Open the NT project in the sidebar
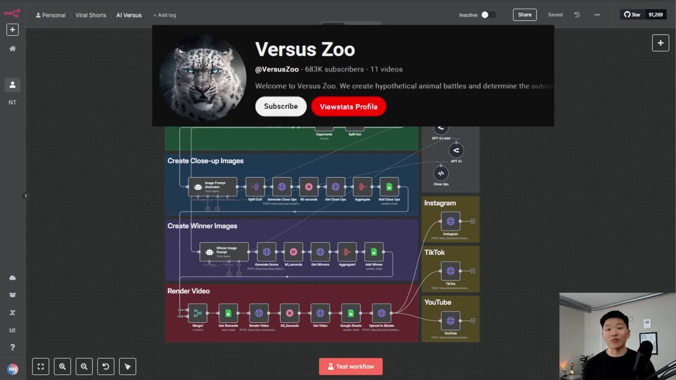Image resolution: width=676 pixels, height=380 pixels. point(13,103)
